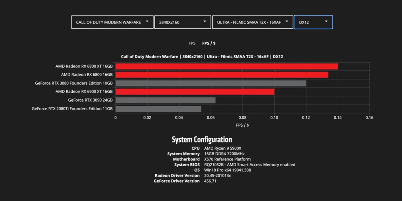402x201 pixels.
Task: Click the FPS / $ axis label
Action: 243,125
